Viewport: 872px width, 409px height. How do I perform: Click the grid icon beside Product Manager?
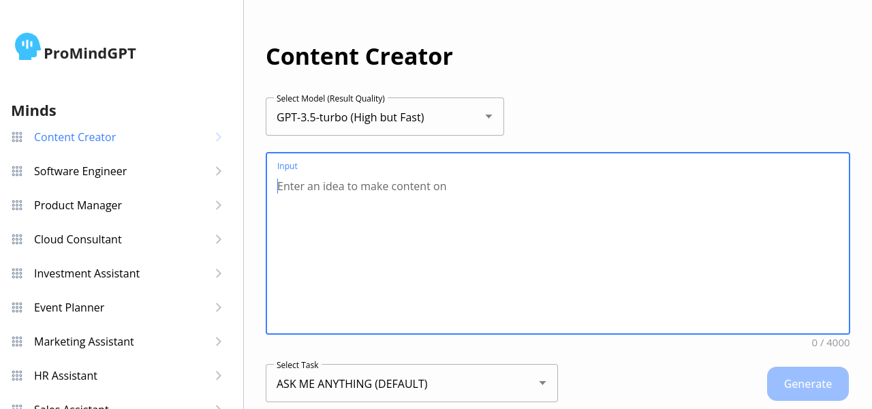tap(17, 205)
